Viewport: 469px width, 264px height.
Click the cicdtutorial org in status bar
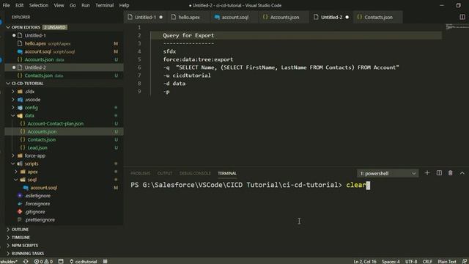(83, 261)
